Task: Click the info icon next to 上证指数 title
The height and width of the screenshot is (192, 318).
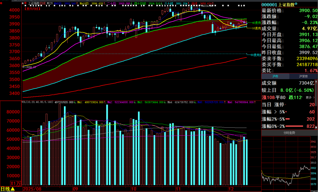Action: 296,4
